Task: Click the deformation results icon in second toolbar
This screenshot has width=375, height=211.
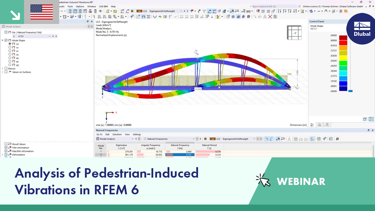Action: [x=155, y=17]
